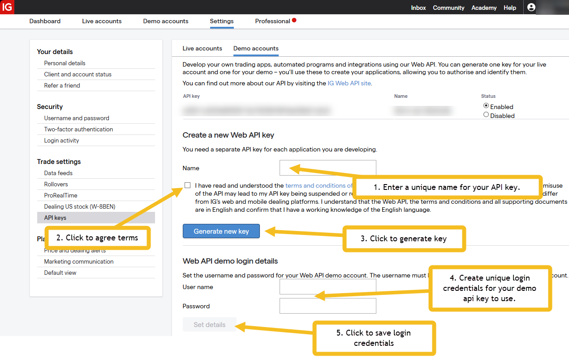The width and height of the screenshot is (569, 357).
Task: Click the blurred API key value
Action: click(257, 110)
